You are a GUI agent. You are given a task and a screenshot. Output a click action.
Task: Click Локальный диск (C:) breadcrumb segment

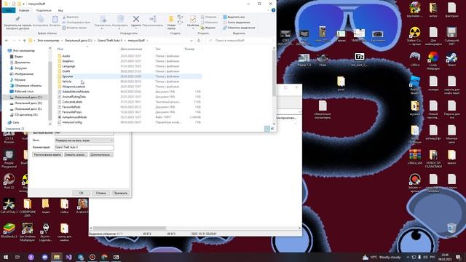79,41
